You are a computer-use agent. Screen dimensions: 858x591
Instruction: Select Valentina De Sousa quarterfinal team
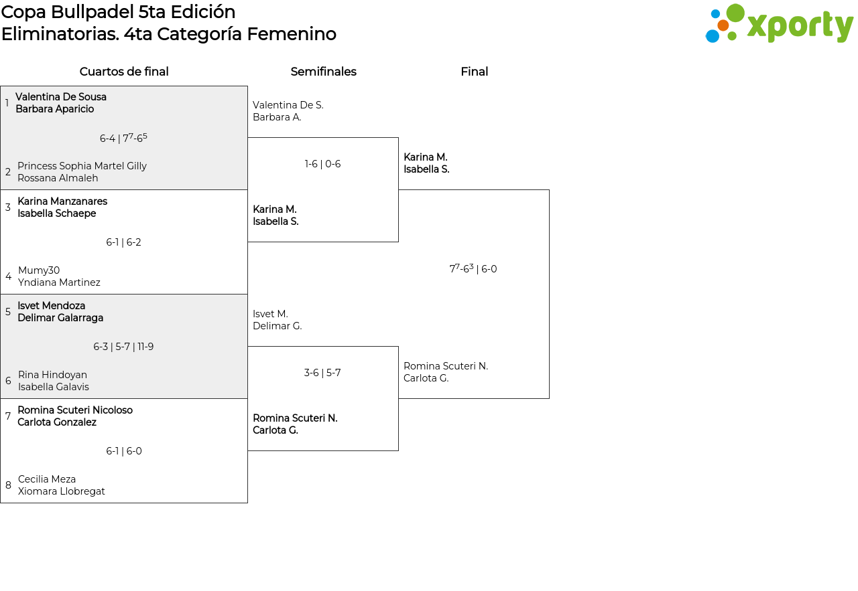(61, 103)
